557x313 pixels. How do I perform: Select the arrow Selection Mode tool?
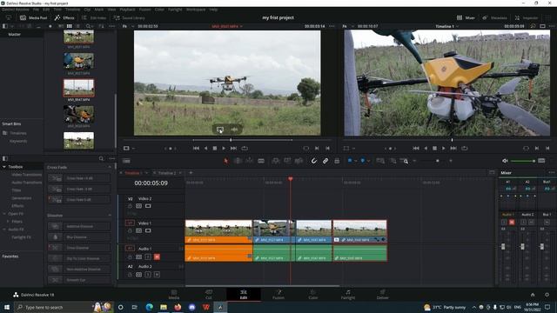(x=226, y=161)
